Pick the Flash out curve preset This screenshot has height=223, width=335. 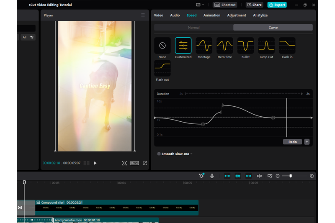click(x=162, y=68)
